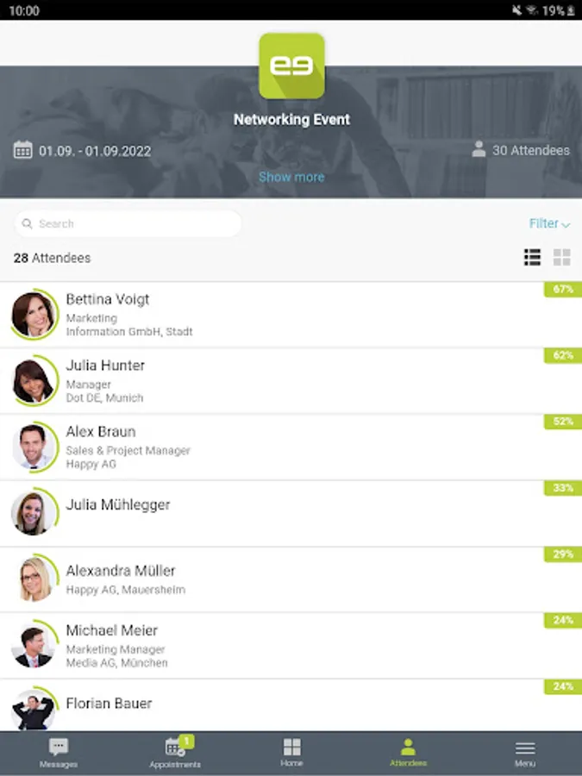Click the 30 Attendees person icon

click(x=479, y=149)
